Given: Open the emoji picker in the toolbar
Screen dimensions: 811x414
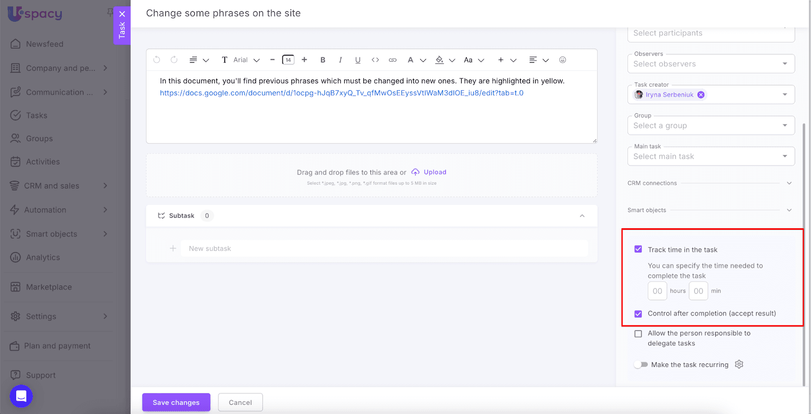Looking at the screenshot, I should (563, 60).
